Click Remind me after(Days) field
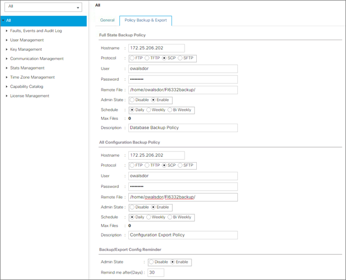Screen dimensions: 346x280 [x=156, y=273]
